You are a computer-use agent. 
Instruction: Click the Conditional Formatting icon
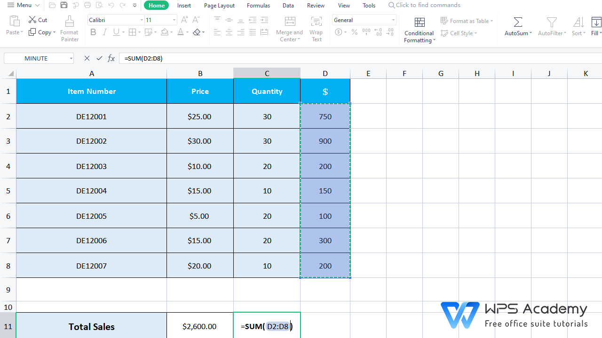pos(420,22)
